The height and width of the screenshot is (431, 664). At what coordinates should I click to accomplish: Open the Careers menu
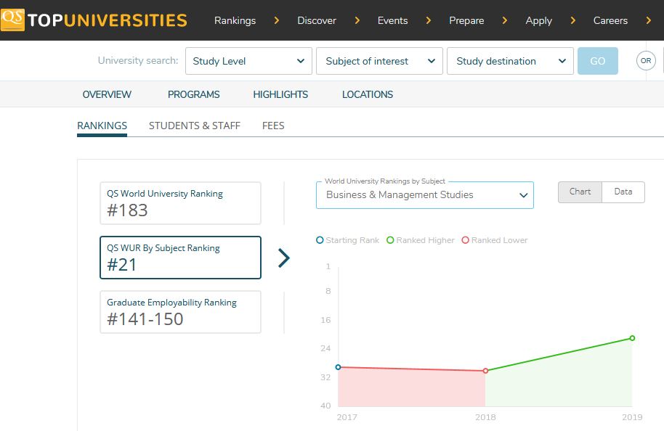coord(610,20)
